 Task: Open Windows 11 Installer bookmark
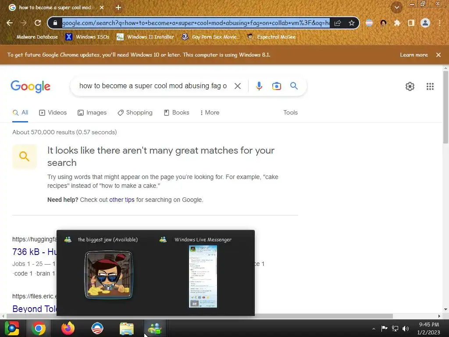click(x=146, y=37)
